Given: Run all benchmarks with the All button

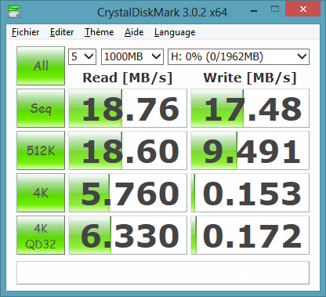Looking at the screenshot, I should 41,66.
